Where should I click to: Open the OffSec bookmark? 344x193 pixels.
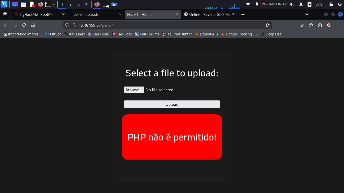pyautogui.click(x=53, y=34)
